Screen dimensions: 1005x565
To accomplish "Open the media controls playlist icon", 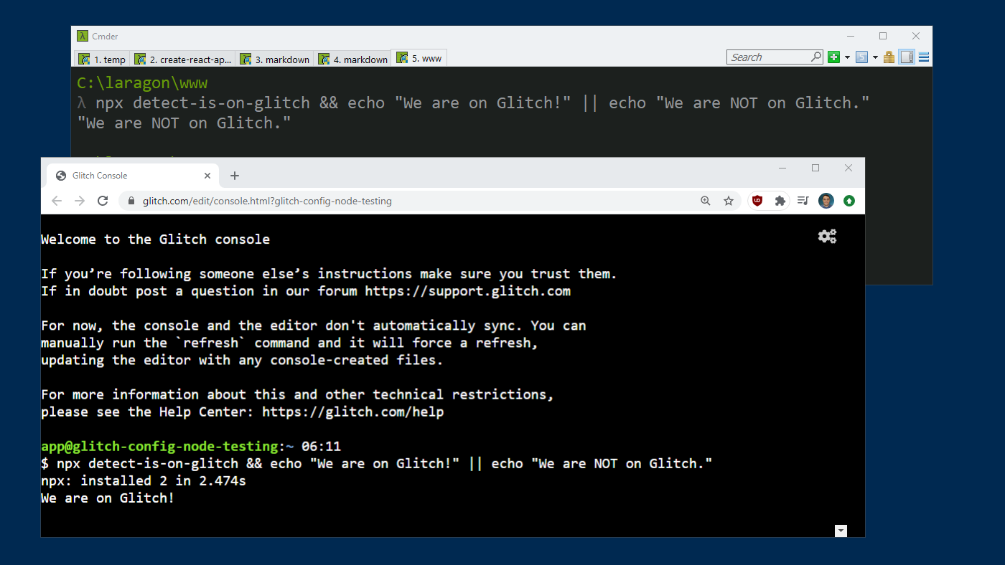I will coord(803,201).
